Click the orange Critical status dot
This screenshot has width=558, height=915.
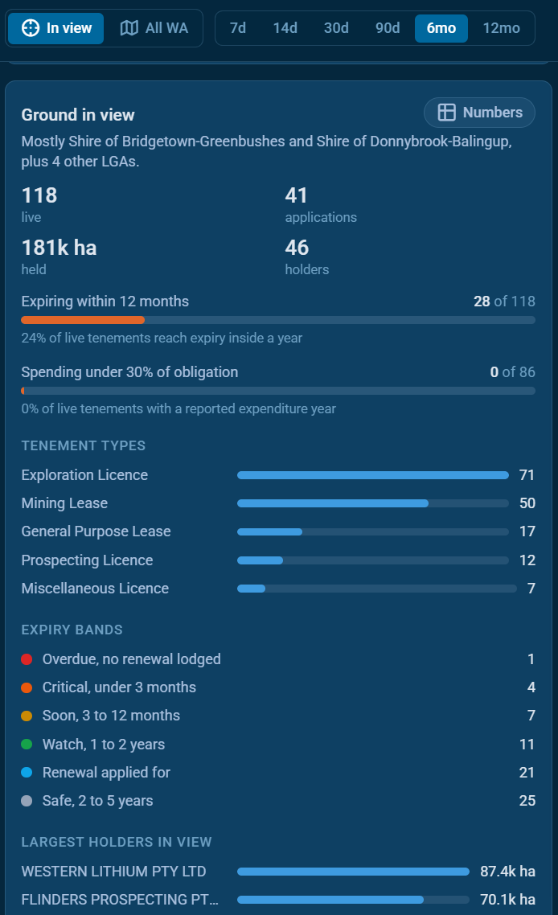pos(27,687)
